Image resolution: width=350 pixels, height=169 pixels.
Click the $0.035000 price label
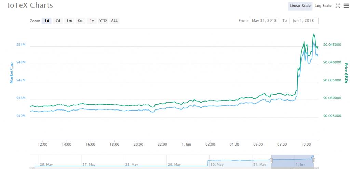click(x=332, y=80)
